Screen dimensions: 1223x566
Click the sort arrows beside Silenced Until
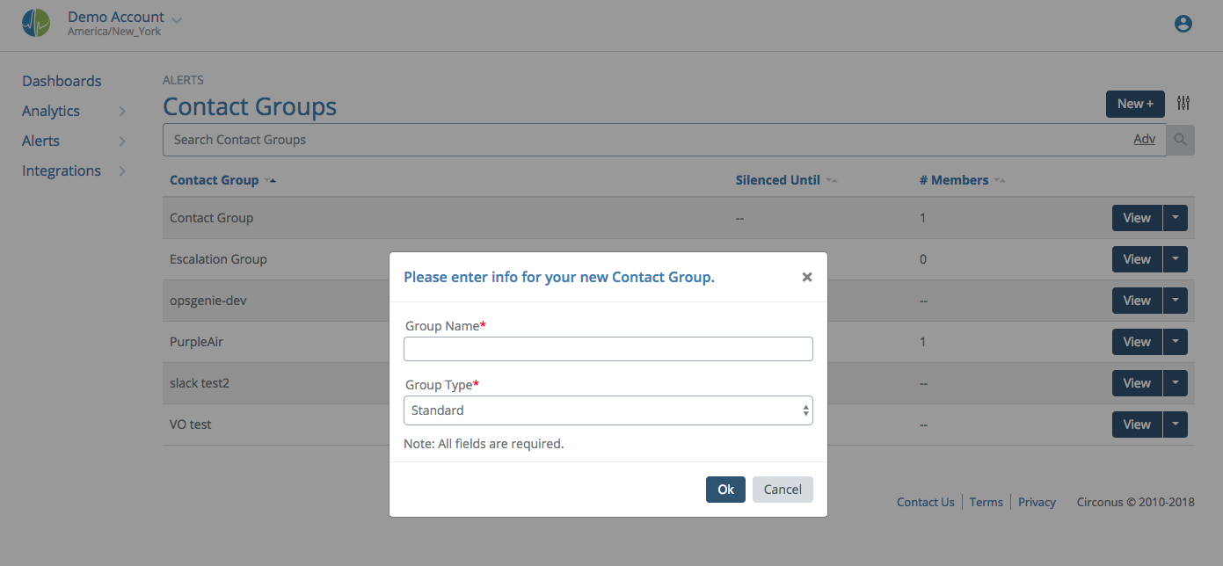pos(829,180)
